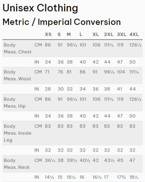The image size is (145, 182).
Task: Click the Metric / Imperial Conversion subheading
Action: 62,22
